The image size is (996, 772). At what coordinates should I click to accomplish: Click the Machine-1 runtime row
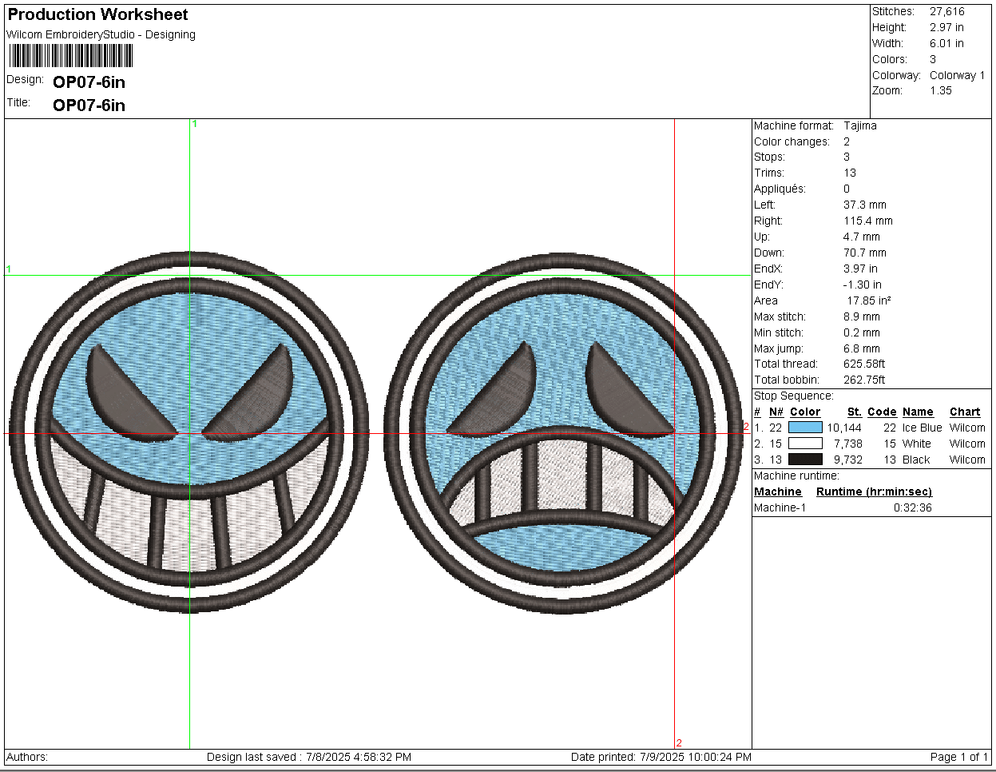pyautogui.click(x=843, y=507)
